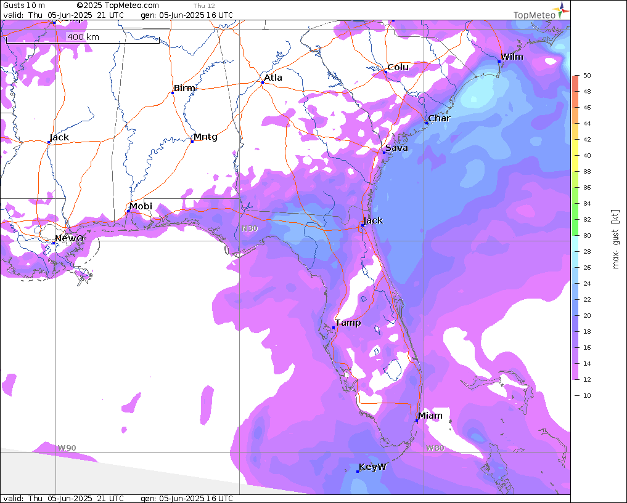Screen dimensions: 627x503
Task: Click the Jack label in Mississippi
Action: (59, 137)
